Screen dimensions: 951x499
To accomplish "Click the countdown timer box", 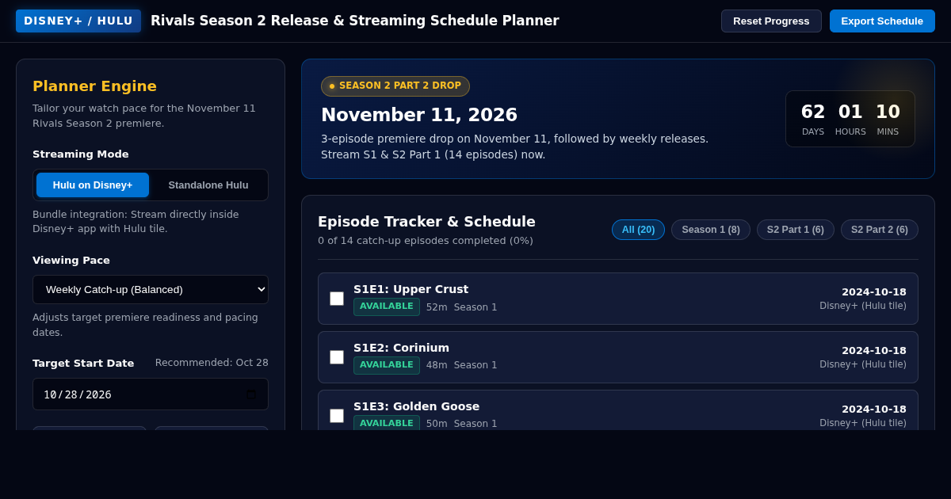I will click(850, 119).
